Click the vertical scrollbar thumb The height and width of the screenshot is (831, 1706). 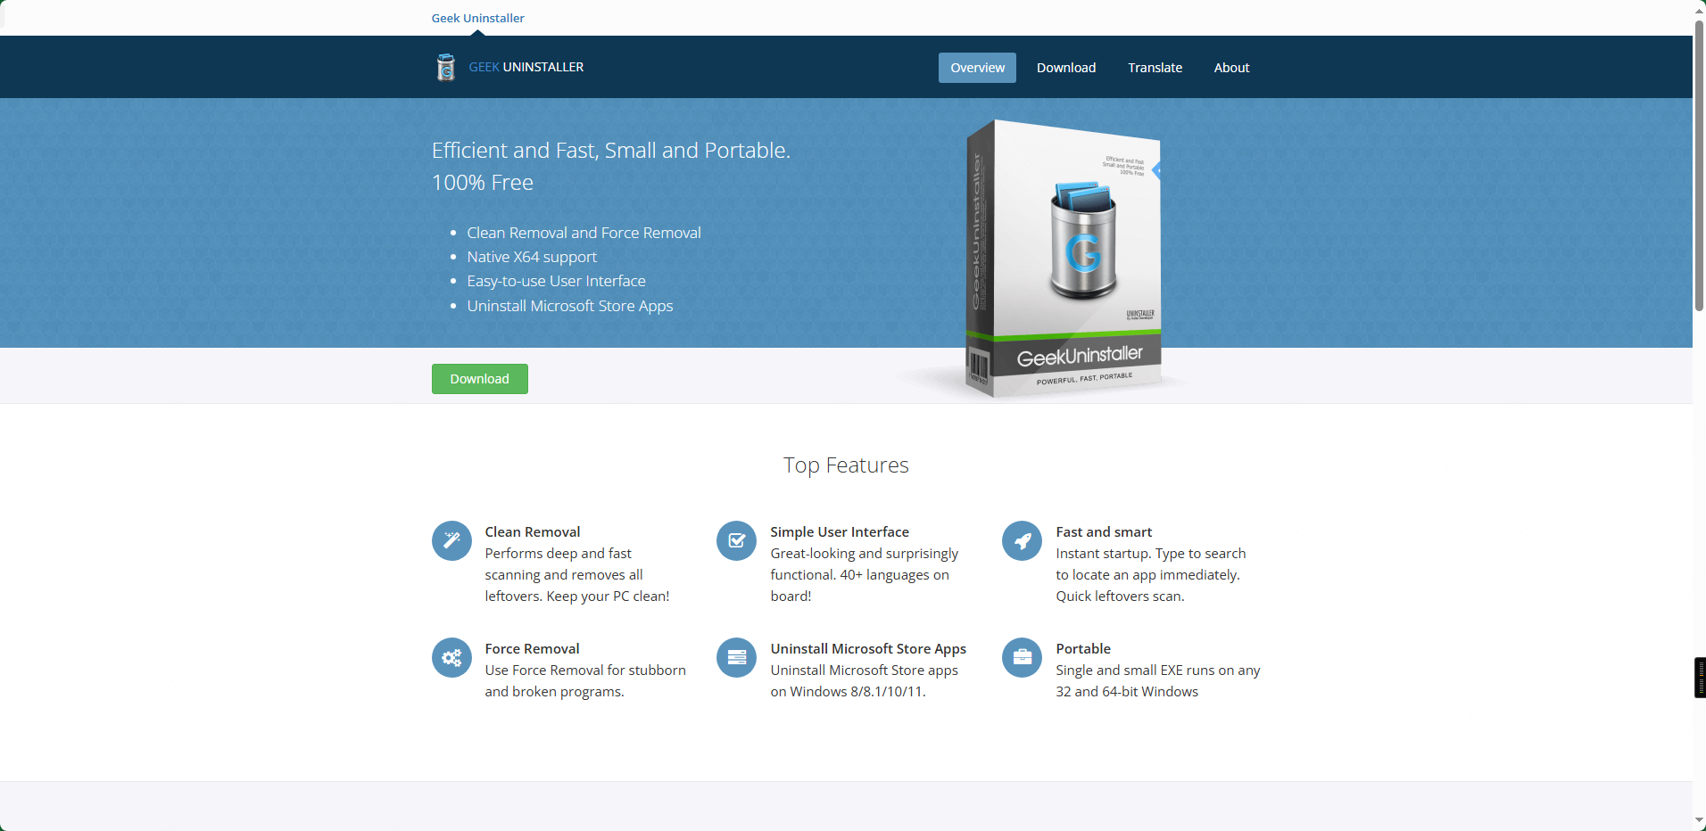coord(1700,165)
